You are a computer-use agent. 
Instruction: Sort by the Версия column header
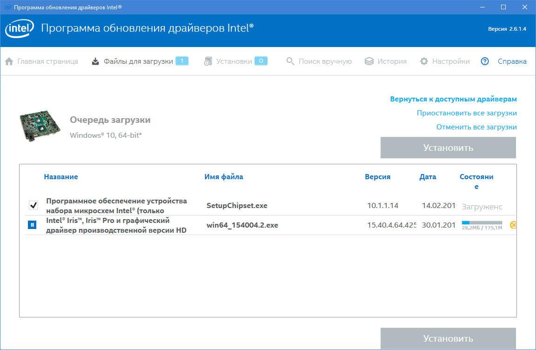coord(377,177)
